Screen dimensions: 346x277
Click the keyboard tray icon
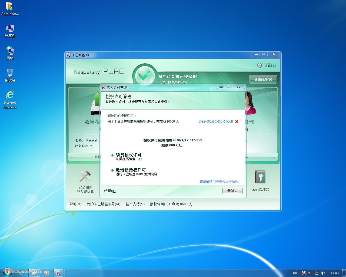pyautogui.click(x=295, y=273)
